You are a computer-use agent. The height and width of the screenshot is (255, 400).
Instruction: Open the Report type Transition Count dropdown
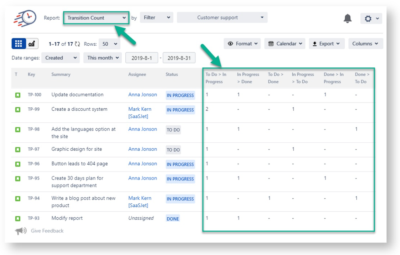[x=96, y=18]
